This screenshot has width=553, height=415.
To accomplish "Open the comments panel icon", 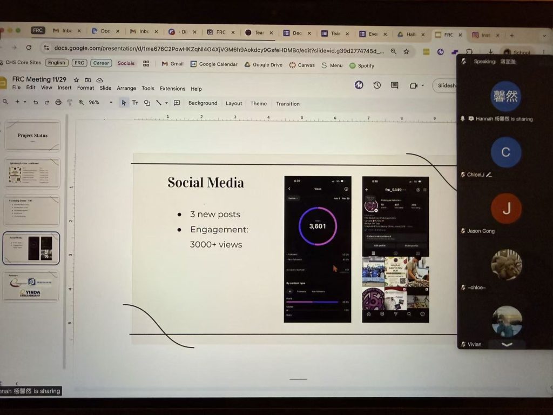I will (x=395, y=85).
